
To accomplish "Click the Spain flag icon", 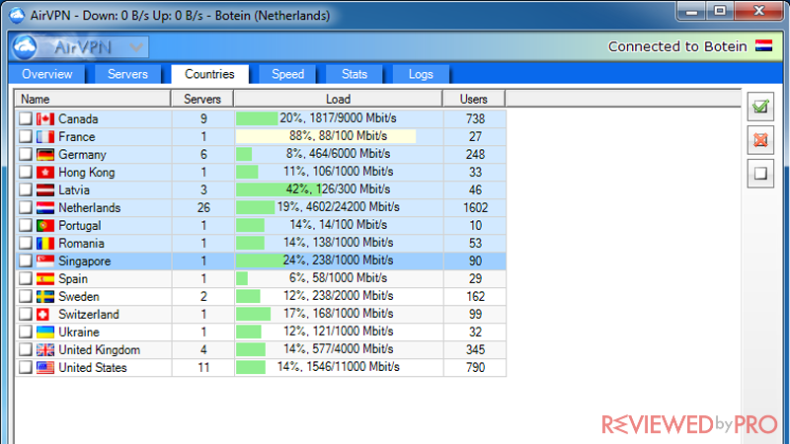I will click(x=45, y=279).
